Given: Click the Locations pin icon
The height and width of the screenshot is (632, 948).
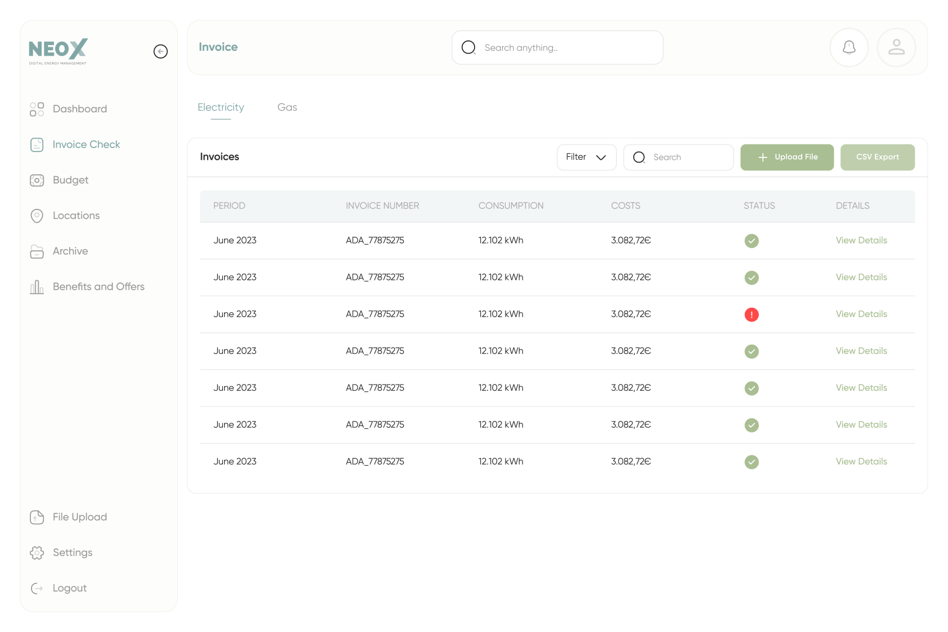Looking at the screenshot, I should (37, 216).
